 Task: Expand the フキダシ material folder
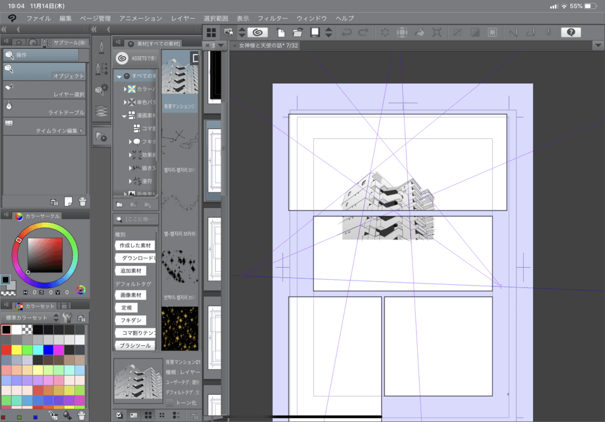130,142
